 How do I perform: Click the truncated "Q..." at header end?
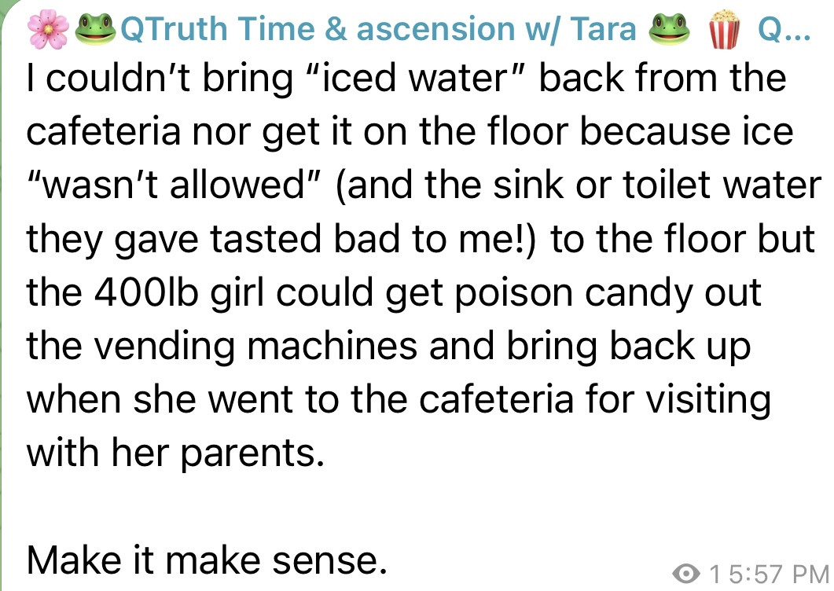coord(781,30)
